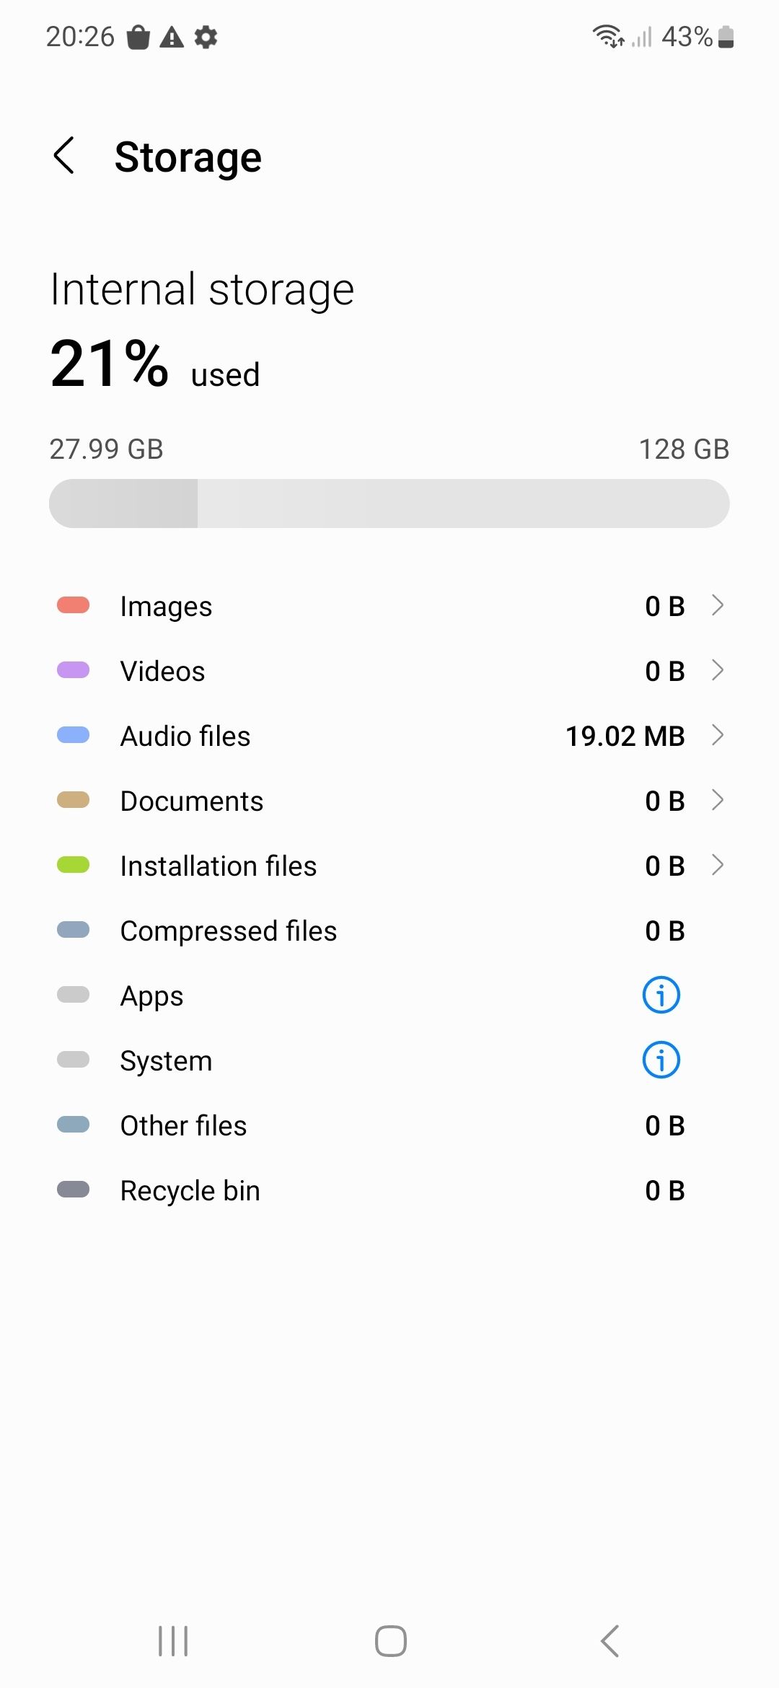Tap the navigation bar back button
This screenshot has height=1688, width=779.
click(609, 1641)
